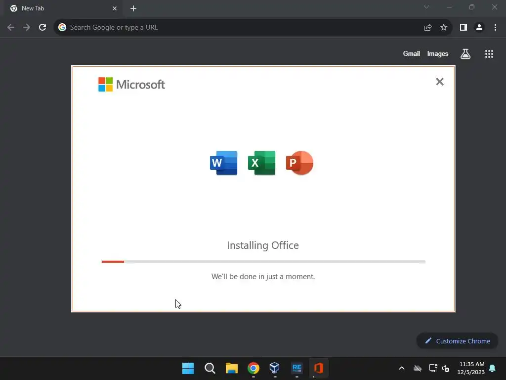Open the clock and date flyout
This screenshot has width=506, height=380.
(x=471, y=368)
